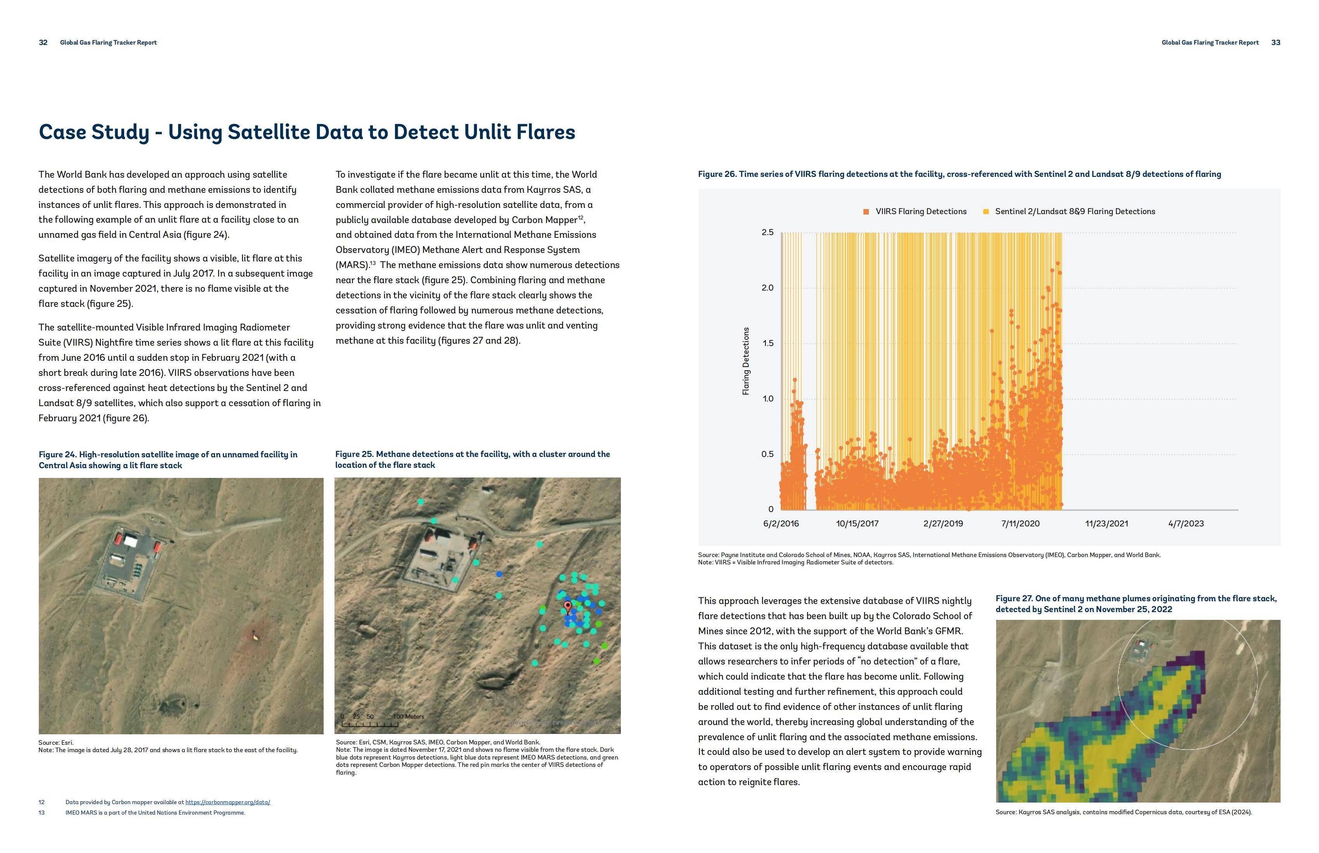This screenshot has width=1319, height=853.
Task: Click the yellow Sentinel 2/Landsat legend swatch
Action: (986, 211)
